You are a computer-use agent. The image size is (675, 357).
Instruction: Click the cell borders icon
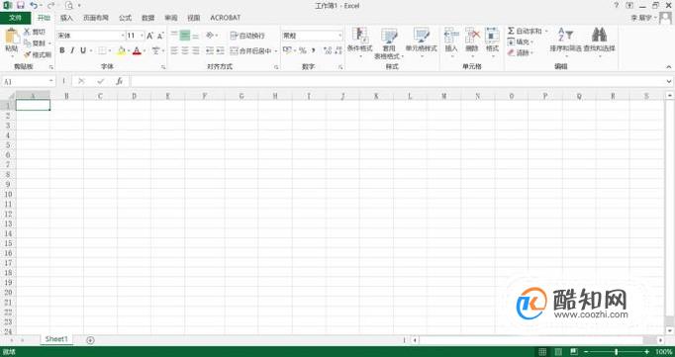(x=102, y=50)
